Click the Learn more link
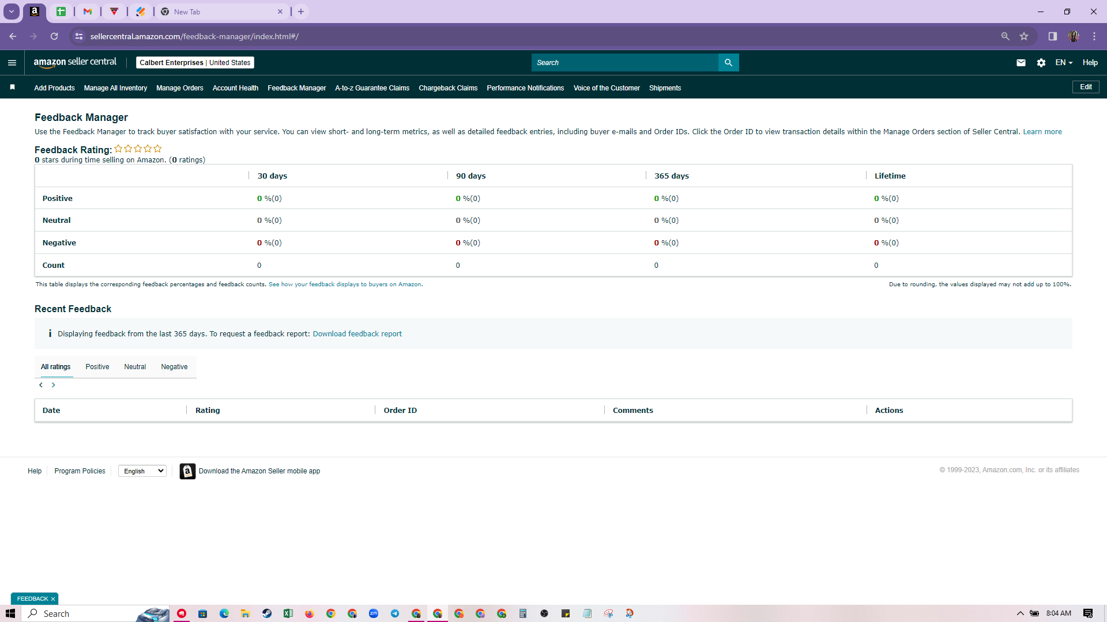 tap(1042, 132)
